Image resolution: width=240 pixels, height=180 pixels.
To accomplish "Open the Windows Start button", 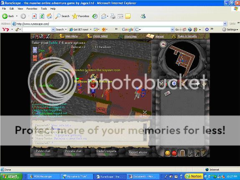I will pyautogui.click(x=11, y=177).
